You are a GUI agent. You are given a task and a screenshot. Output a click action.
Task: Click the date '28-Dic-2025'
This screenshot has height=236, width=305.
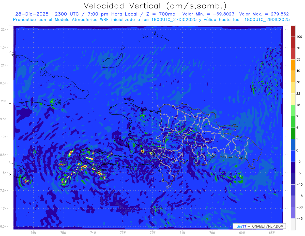tap(32, 14)
